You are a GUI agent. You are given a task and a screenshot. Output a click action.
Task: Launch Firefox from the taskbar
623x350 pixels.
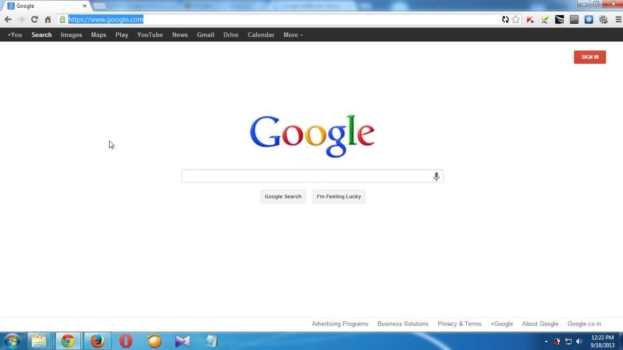pos(97,341)
